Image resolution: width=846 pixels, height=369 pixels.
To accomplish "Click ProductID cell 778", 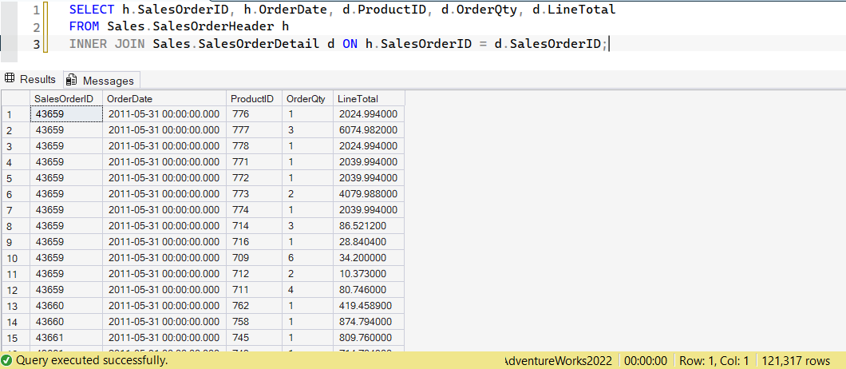I will (254, 146).
